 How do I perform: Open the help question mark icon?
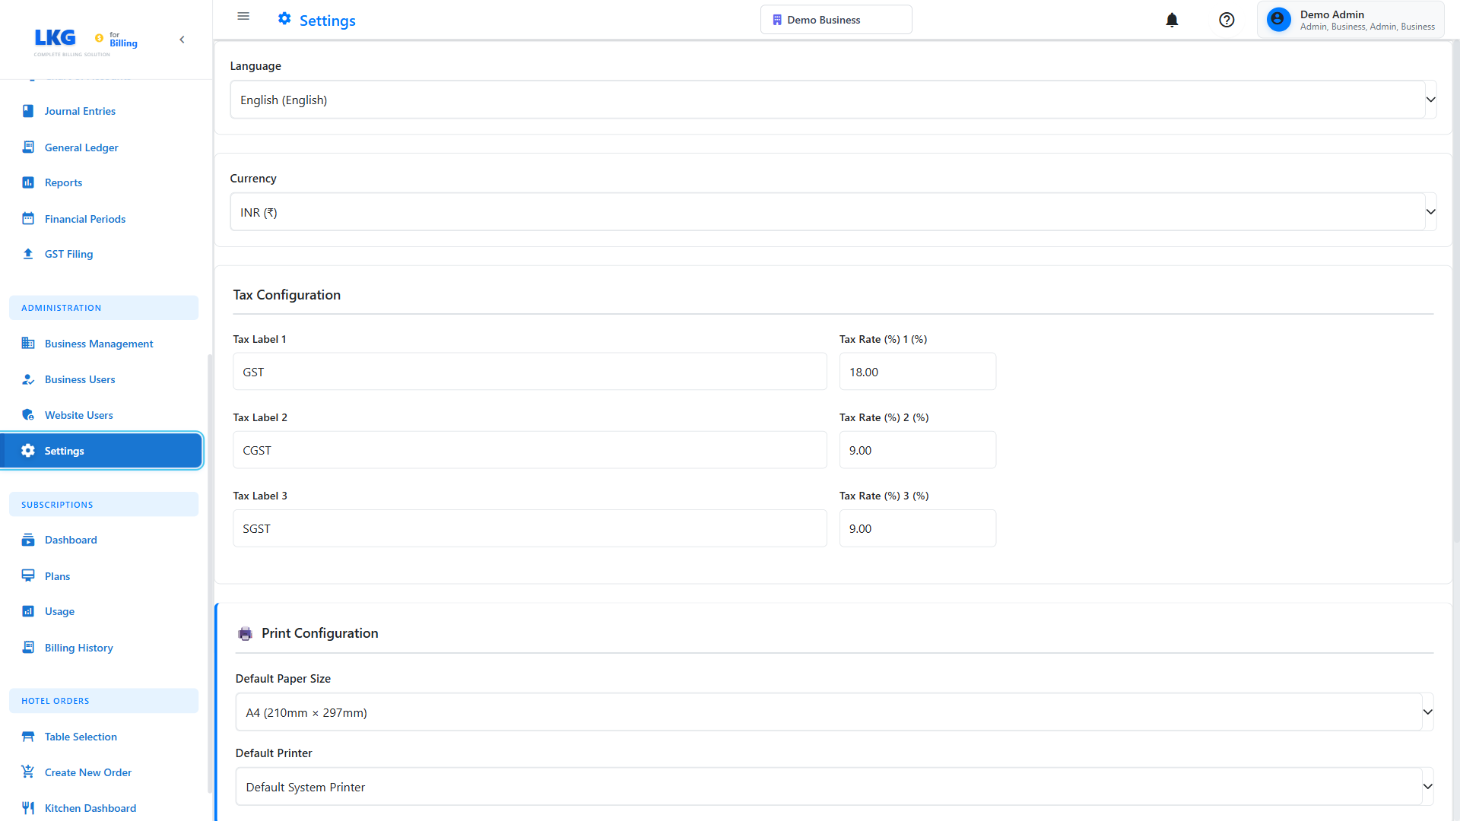pos(1227,21)
